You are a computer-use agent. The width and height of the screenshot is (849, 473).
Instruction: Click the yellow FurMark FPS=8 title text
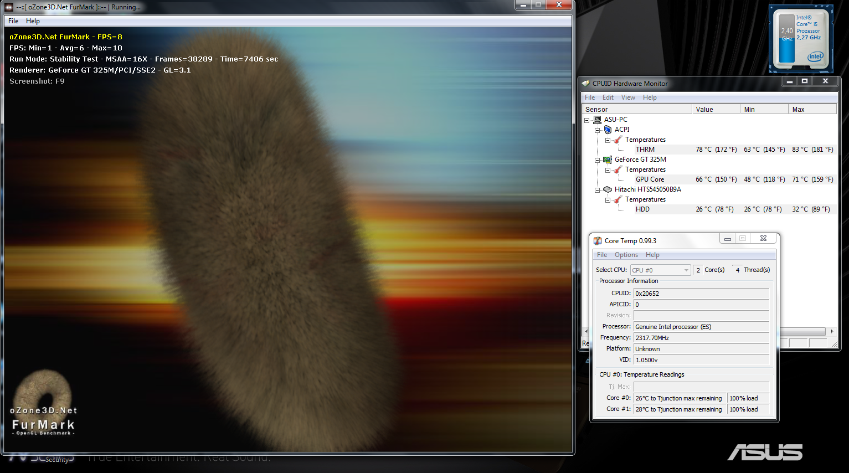click(x=66, y=37)
